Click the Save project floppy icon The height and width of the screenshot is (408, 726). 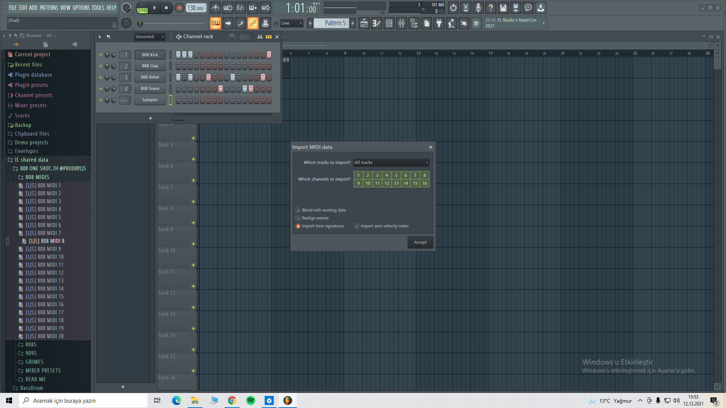tap(503, 8)
